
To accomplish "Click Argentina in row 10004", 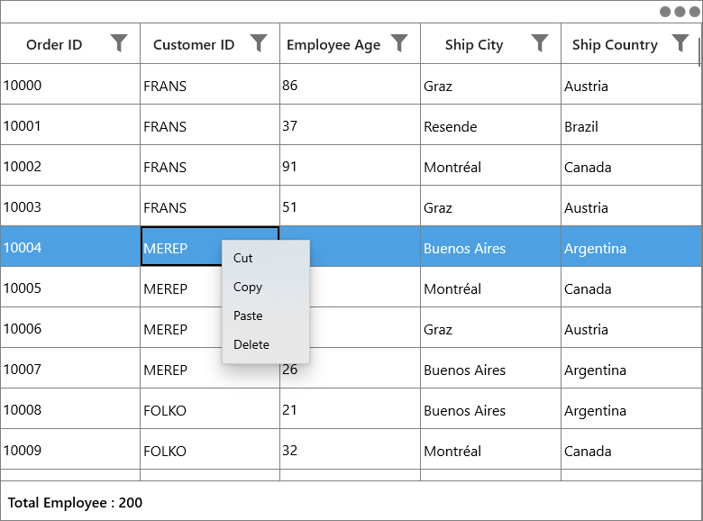I will point(595,249).
